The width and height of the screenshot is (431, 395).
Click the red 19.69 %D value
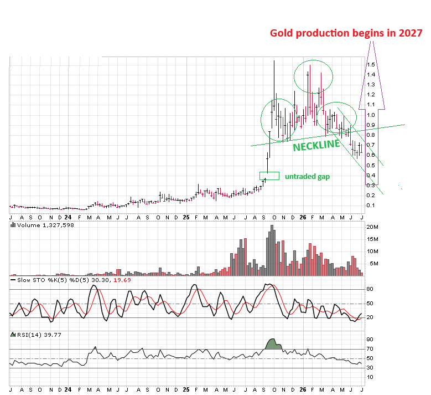point(122,280)
